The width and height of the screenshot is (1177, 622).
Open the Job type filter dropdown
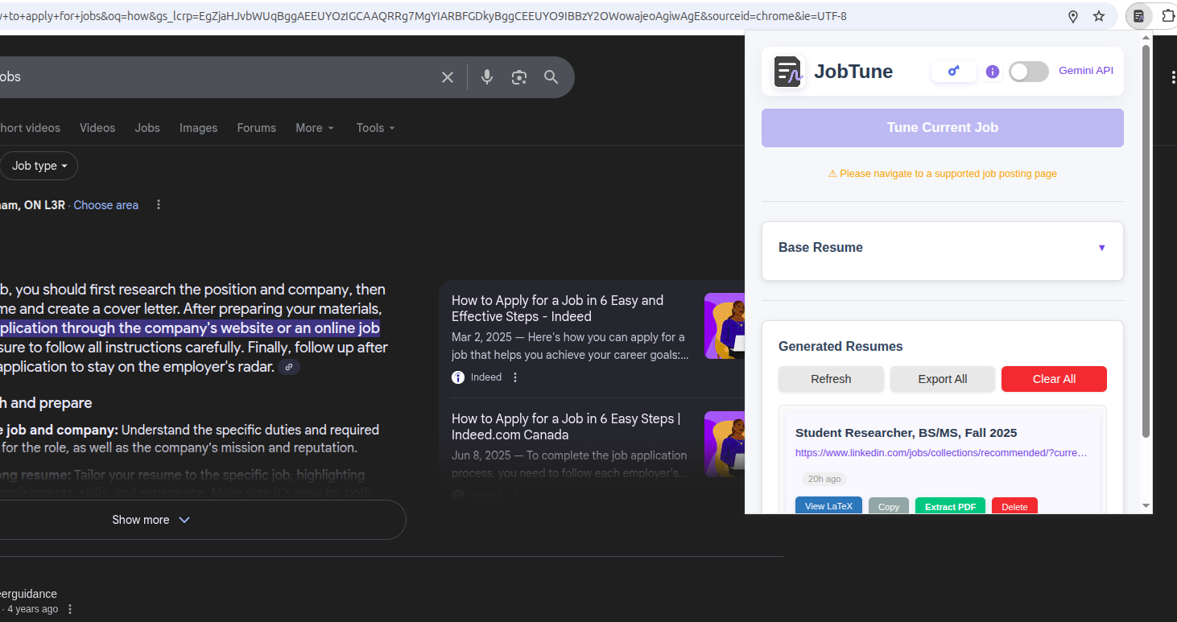point(39,166)
